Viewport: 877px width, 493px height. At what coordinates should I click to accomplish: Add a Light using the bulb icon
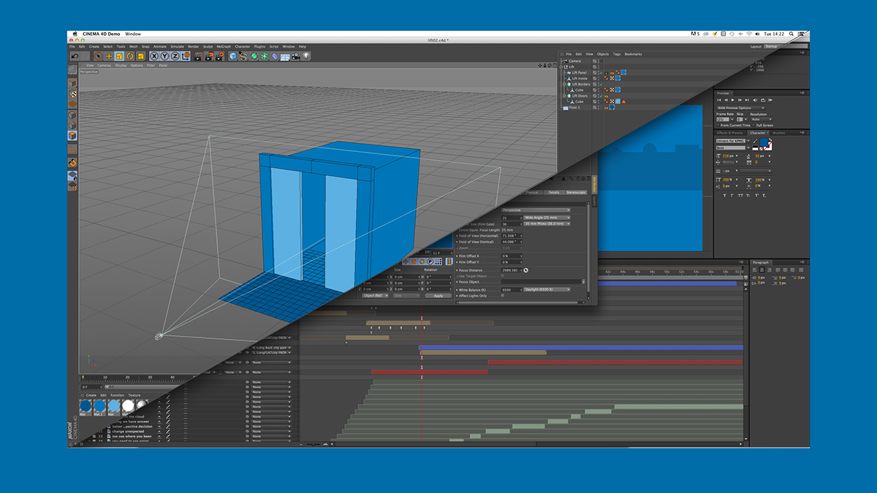tap(306, 56)
